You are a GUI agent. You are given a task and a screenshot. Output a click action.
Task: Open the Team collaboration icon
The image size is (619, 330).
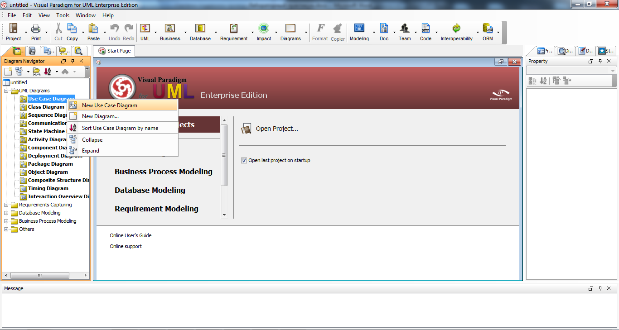(405, 29)
